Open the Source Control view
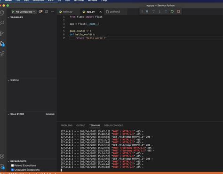 pyautogui.click(x=2, y=33)
